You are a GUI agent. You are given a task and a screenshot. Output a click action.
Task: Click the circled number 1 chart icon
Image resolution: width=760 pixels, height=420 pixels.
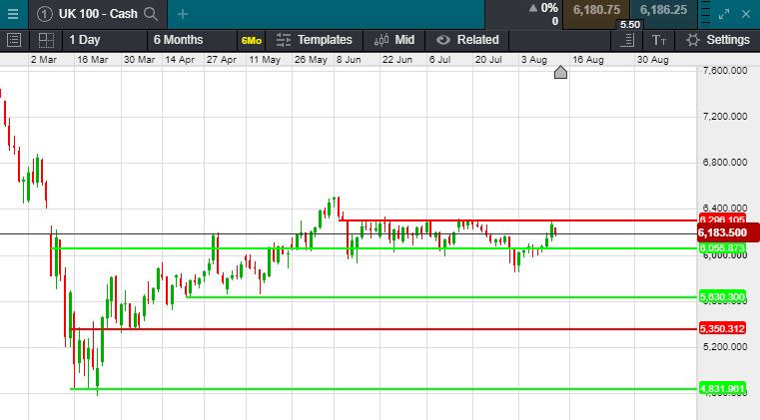coord(44,14)
